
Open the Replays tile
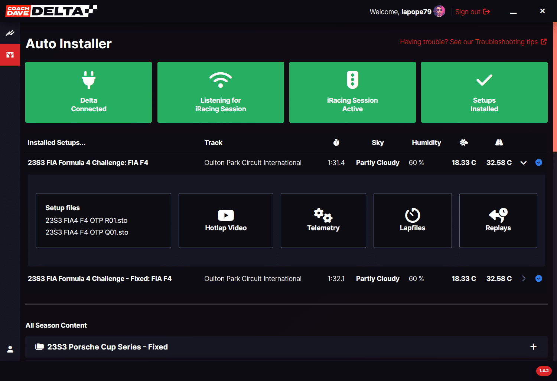[498, 221]
